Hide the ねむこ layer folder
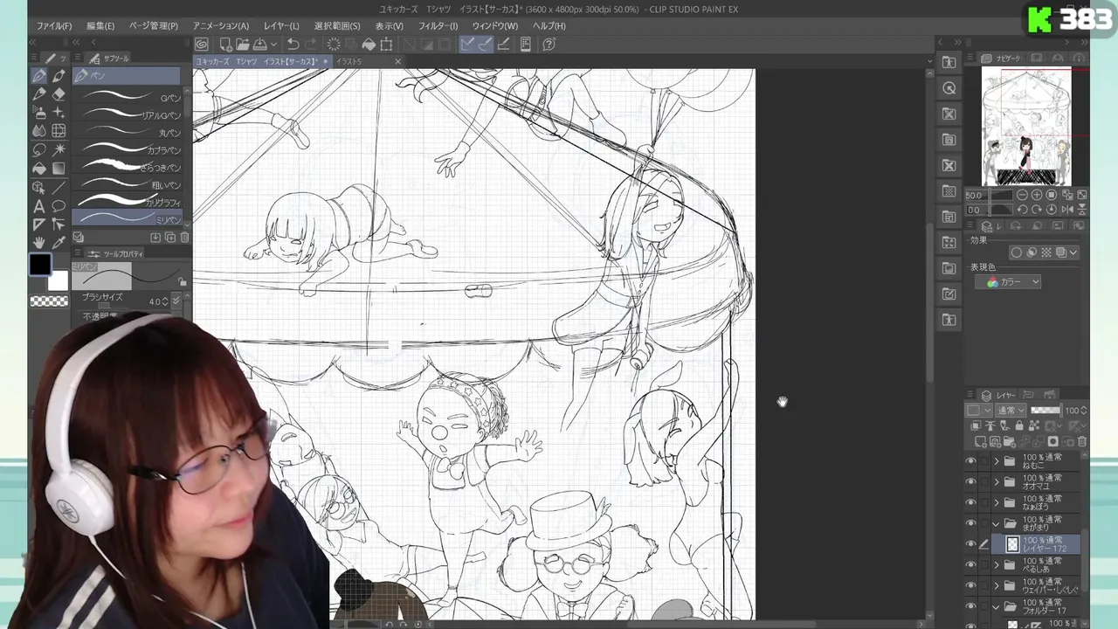 coord(970,461)
